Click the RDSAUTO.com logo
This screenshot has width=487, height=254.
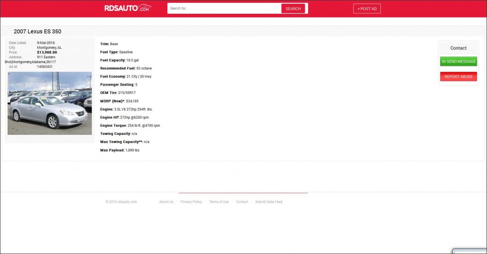tap(127, 8)
